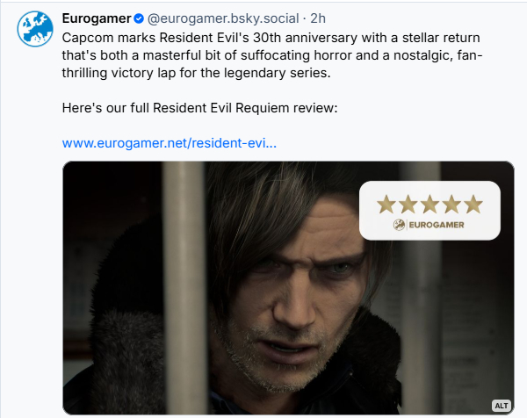
Task: Click the EUROGAMER wordmark in rating badge
Action: tap(437, 225)
